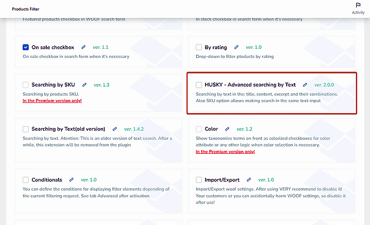This screenshot has height=225, width=370.
Task: Open the Activity flag icon
Action: (x=358, y=6)
